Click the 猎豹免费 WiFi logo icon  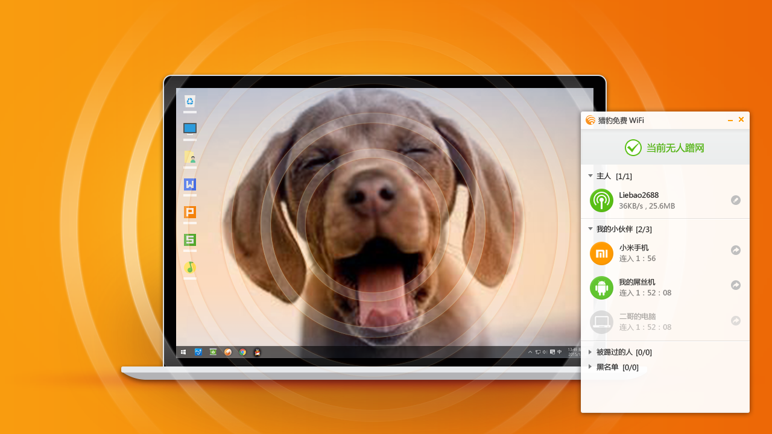click(590, 120)
